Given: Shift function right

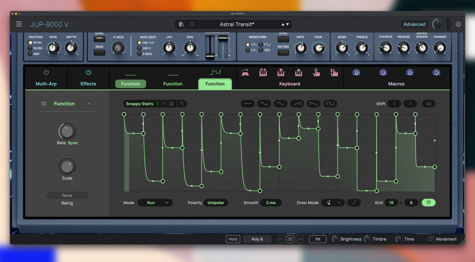Looking at the screenshot, I should pyautogui.click(x=410, y=103).
